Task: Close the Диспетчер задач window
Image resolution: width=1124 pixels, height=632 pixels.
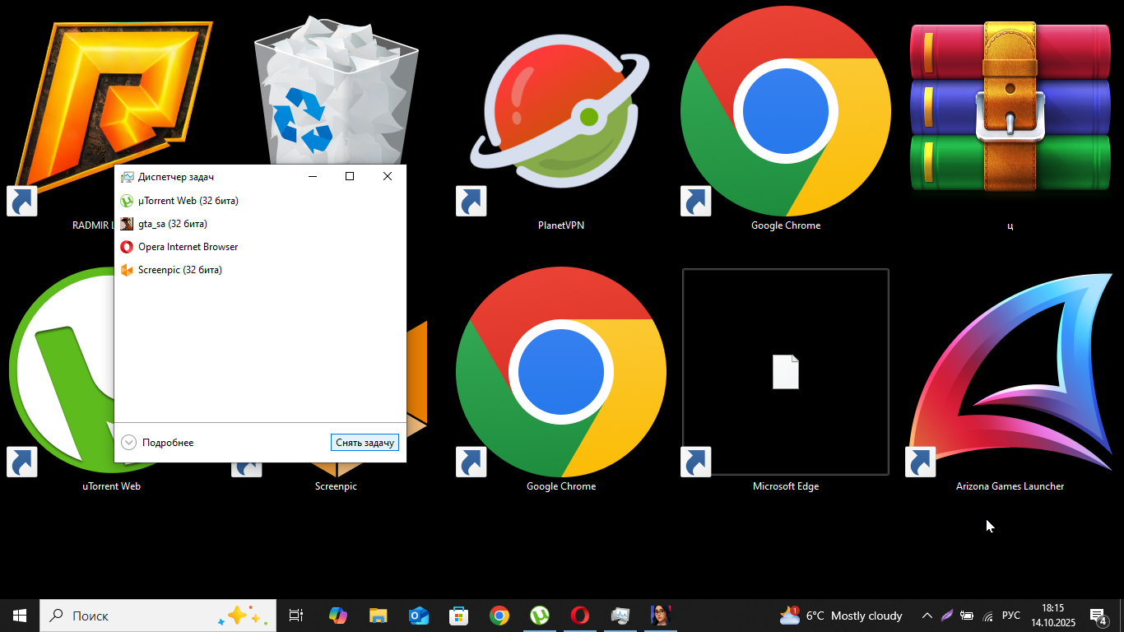Action: click(388, 176)
